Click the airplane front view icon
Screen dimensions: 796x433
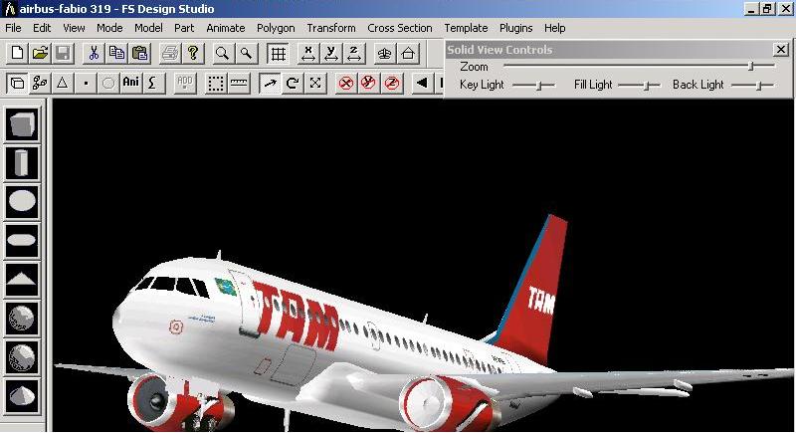385,53
